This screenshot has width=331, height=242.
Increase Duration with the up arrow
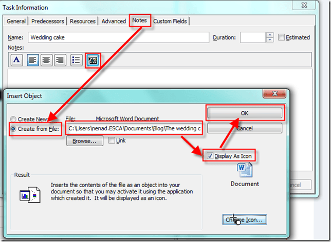click(270, 35)
